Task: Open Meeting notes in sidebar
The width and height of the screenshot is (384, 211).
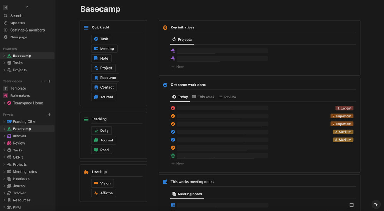Action: tap(25, 172)
